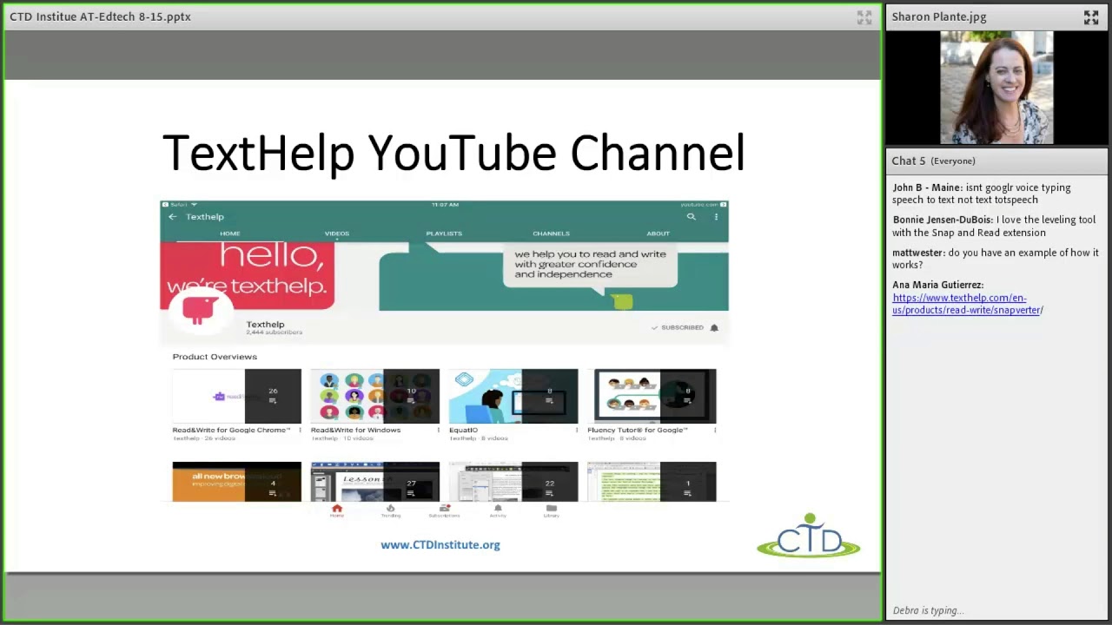Click back arrow beside Texthelp title
This screenshot has height=625, width=1112.
coord(173,217)
